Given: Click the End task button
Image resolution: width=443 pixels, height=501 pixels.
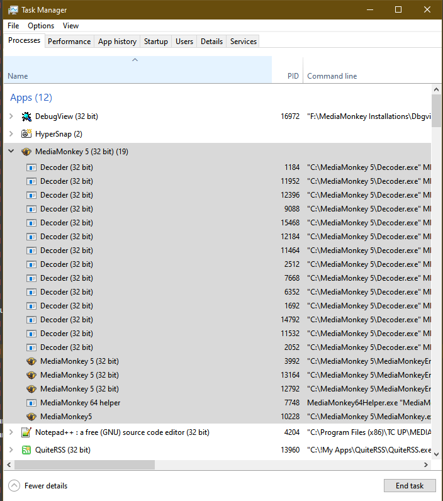Looking at the screenshot, I should 409,486.
